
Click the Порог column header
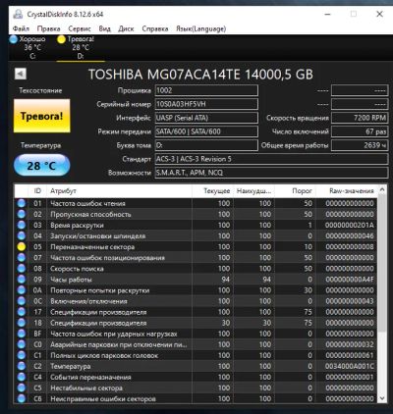pos(296,191)
